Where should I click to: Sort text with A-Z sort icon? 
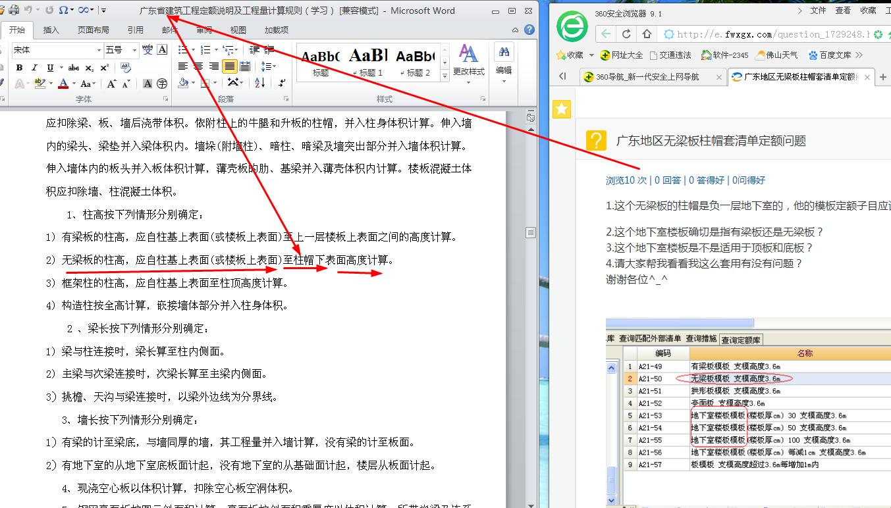259,83
